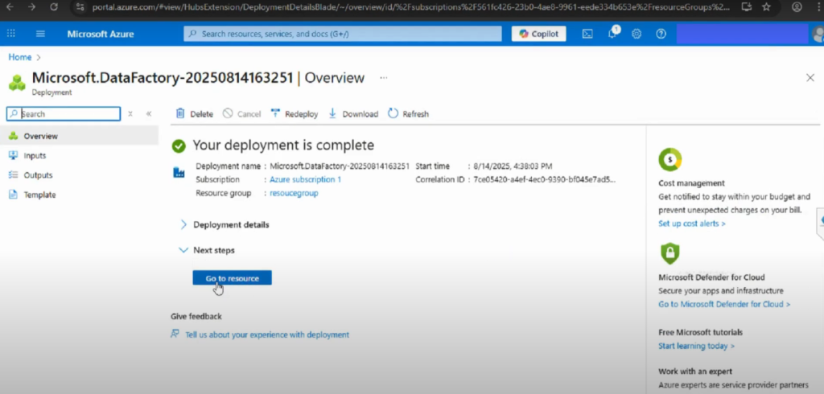Collapse the Next steps section
Image resolution: width=824 pixels, height=394 pixels.
point(207,250)
